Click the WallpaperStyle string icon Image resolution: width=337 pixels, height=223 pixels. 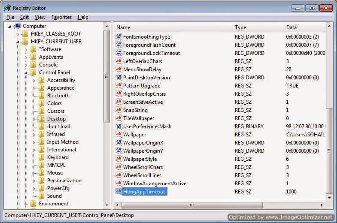(x=118, y=159)
